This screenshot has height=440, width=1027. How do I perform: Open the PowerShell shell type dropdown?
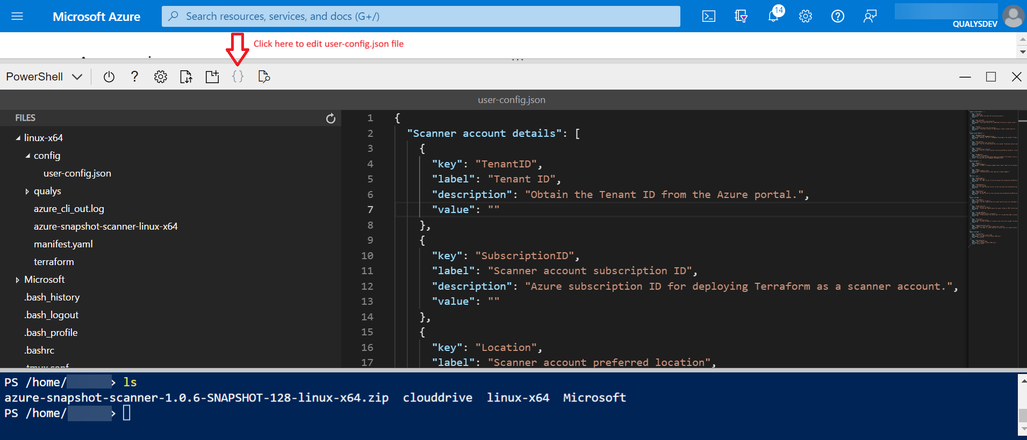(x=44, y=77)
